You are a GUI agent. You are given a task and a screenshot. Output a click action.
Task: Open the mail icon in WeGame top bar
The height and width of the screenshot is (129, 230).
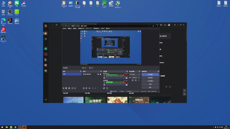pos(161,25)
